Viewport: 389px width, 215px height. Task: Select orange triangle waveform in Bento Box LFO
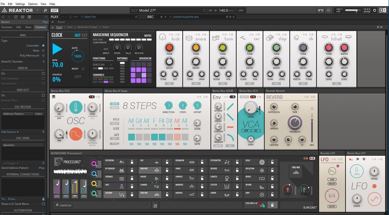click(x=374, y=199)
